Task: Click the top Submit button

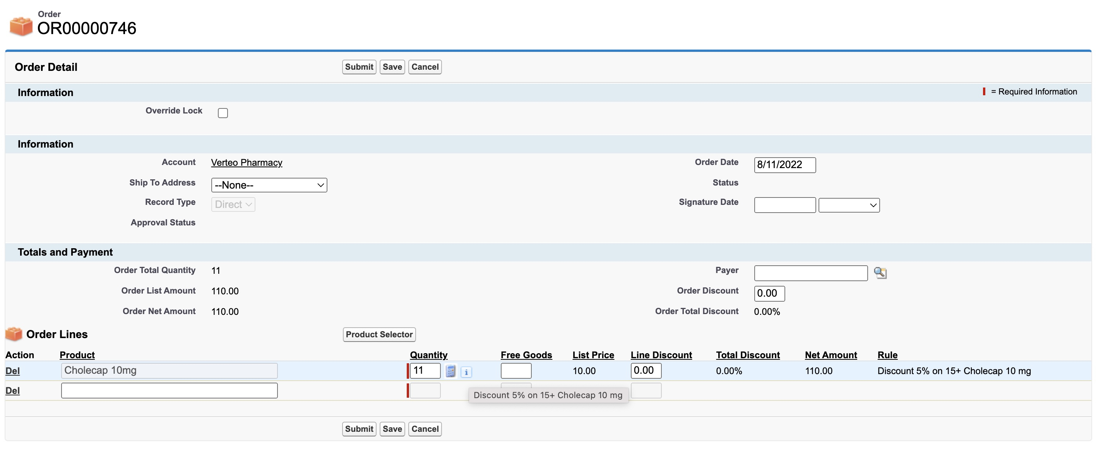Action: 359,67
